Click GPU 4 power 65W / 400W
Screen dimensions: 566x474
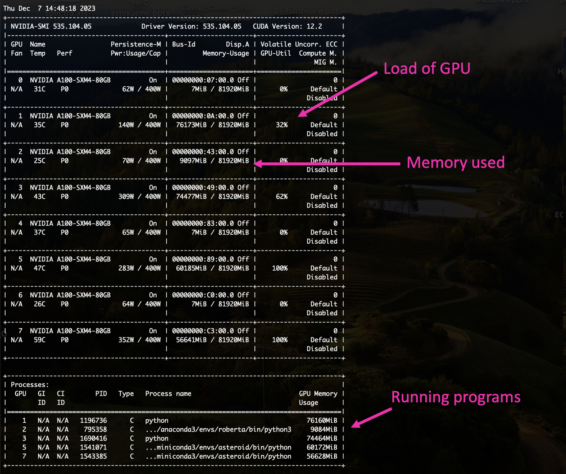click(141, 232)
